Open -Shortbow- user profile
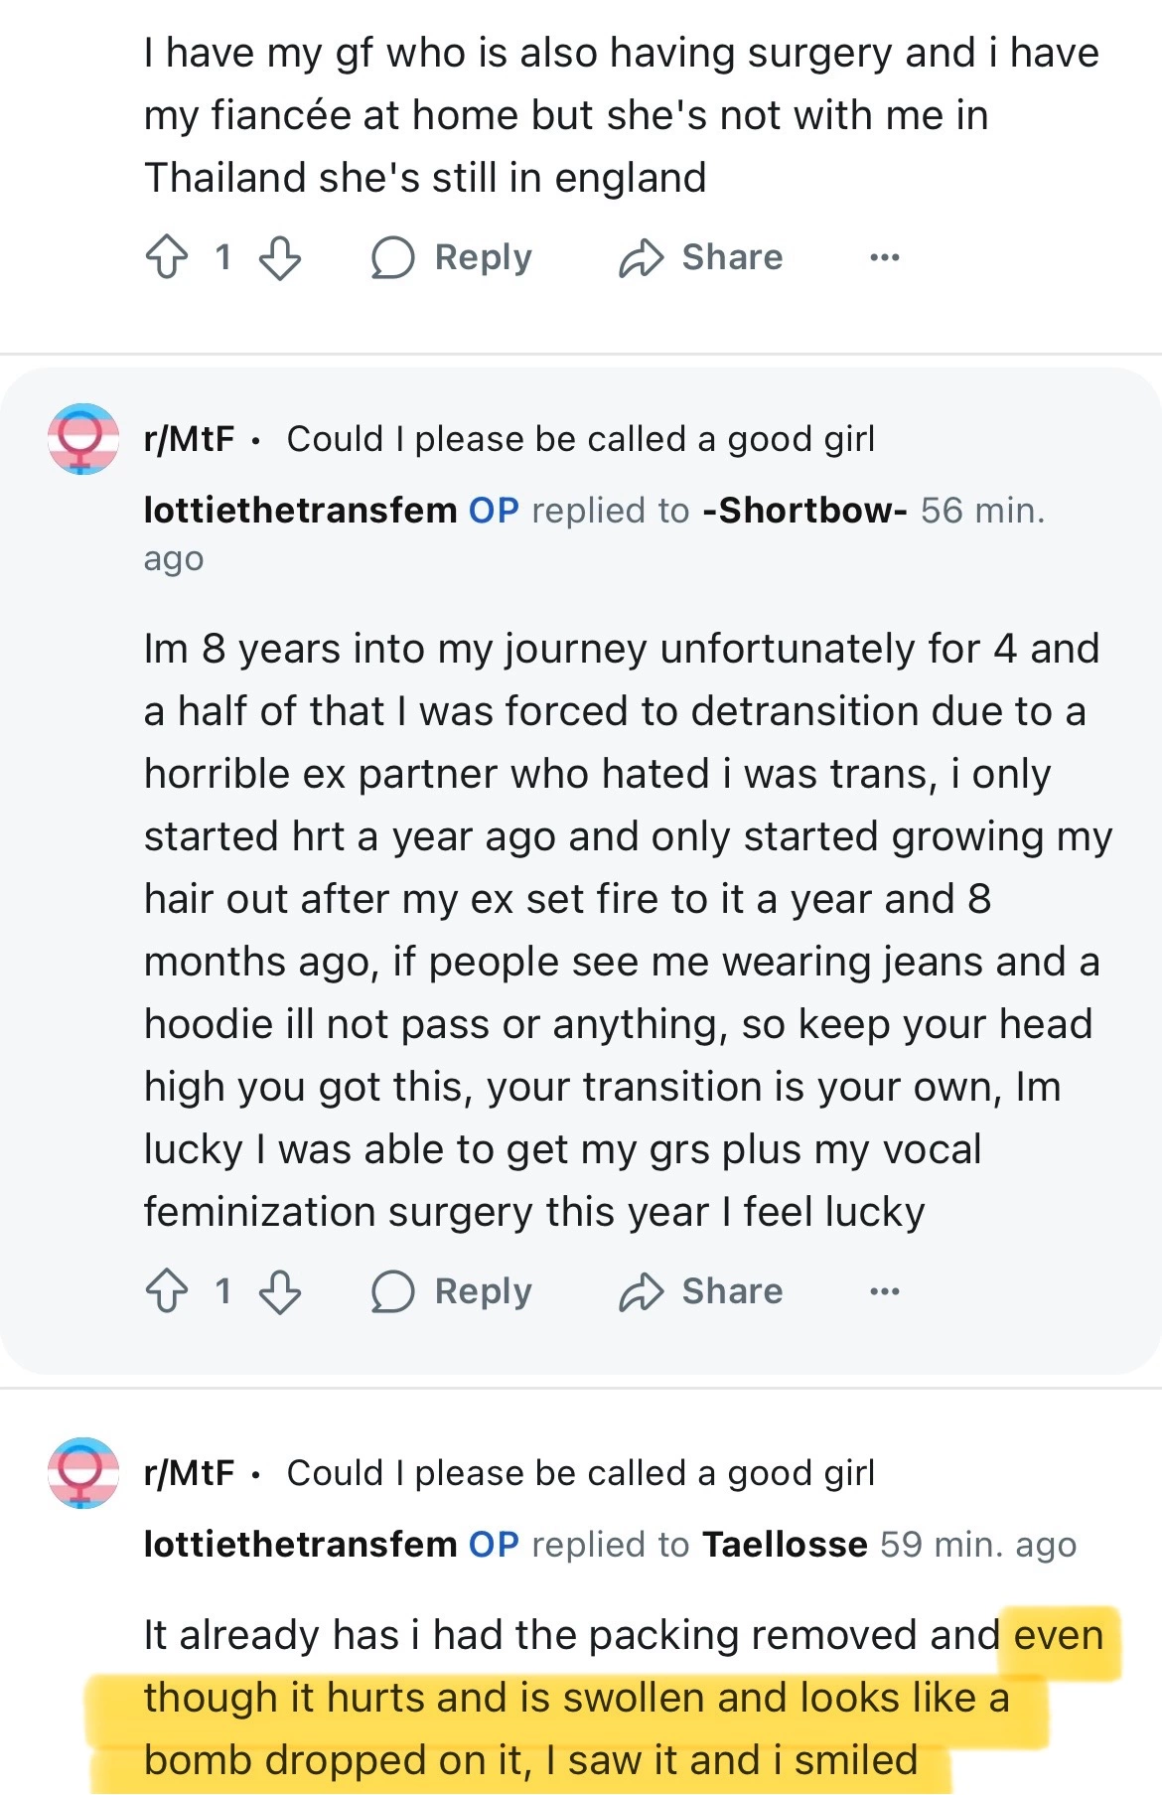 pos(804,511)
